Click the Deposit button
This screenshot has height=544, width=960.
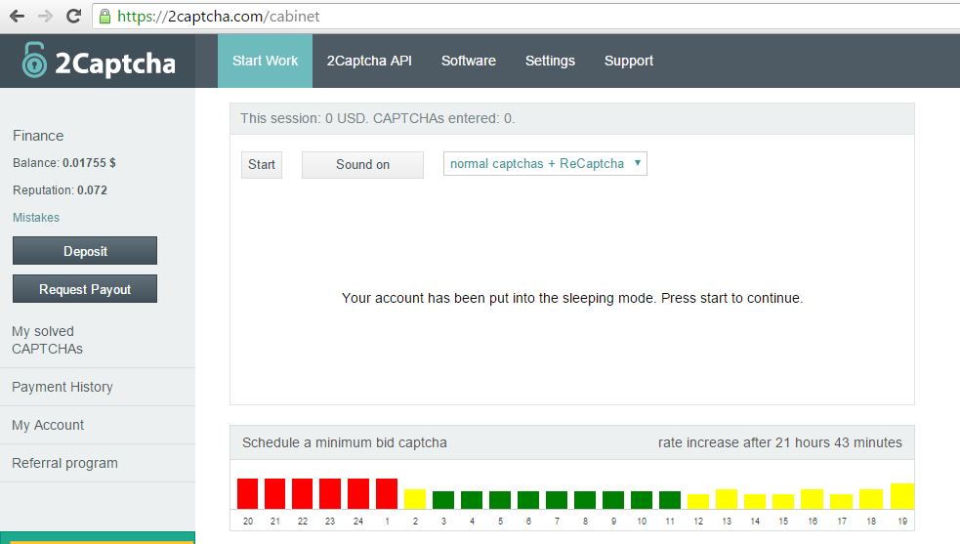click(x=85, y=251)
